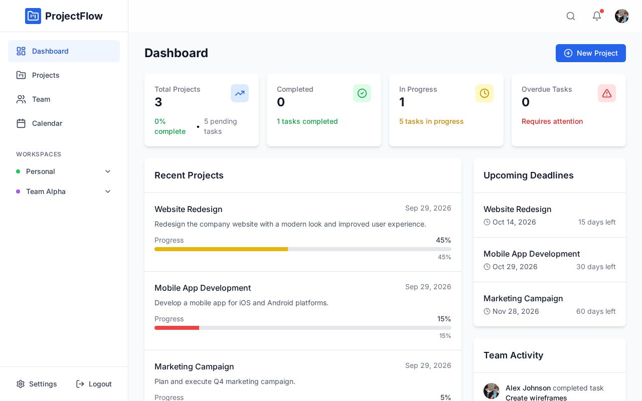Viewport: 642px width, 401px height.
Task: Open Team page in sidebar
Action: [x=64, y=99]
